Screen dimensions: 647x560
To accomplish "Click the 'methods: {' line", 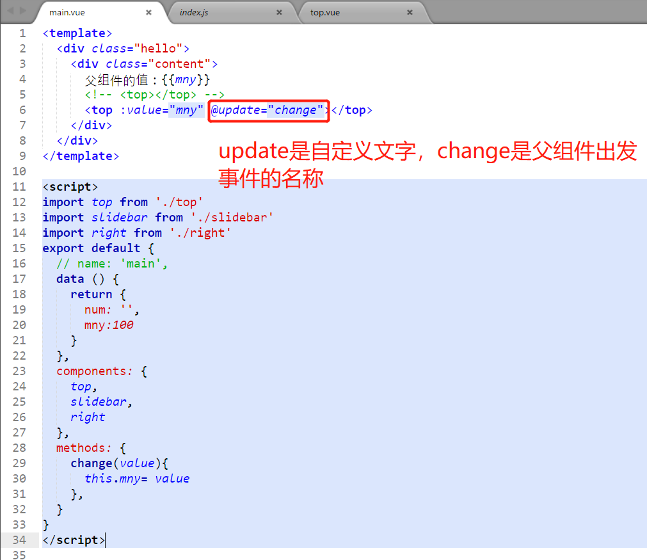I will [91, 448].
